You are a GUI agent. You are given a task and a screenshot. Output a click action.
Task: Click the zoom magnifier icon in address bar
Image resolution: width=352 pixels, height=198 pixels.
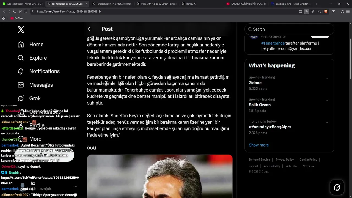(313, 12)
